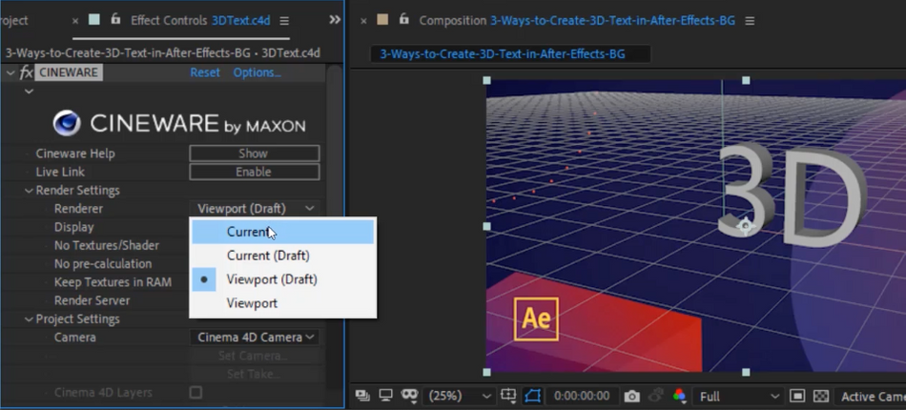This screenshot has width=906, height=410.
Task: Toggle lock on Composition panel
Action: pos(404,20)
